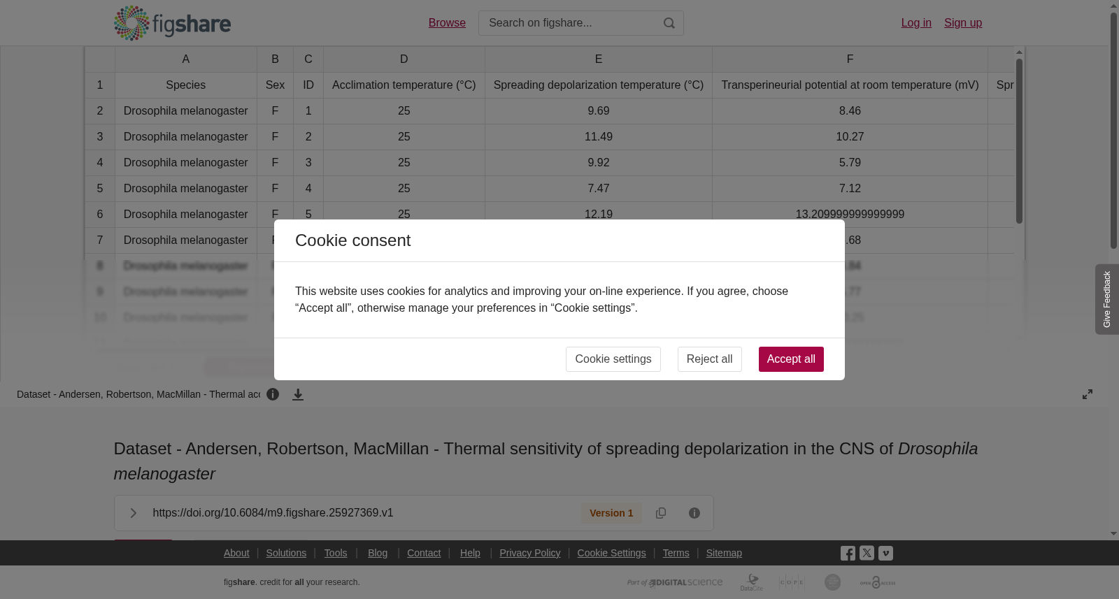The height and width of the screenshot is (599, 1119).
Task: Expand the DOI version details
Action: pos(133,513)
